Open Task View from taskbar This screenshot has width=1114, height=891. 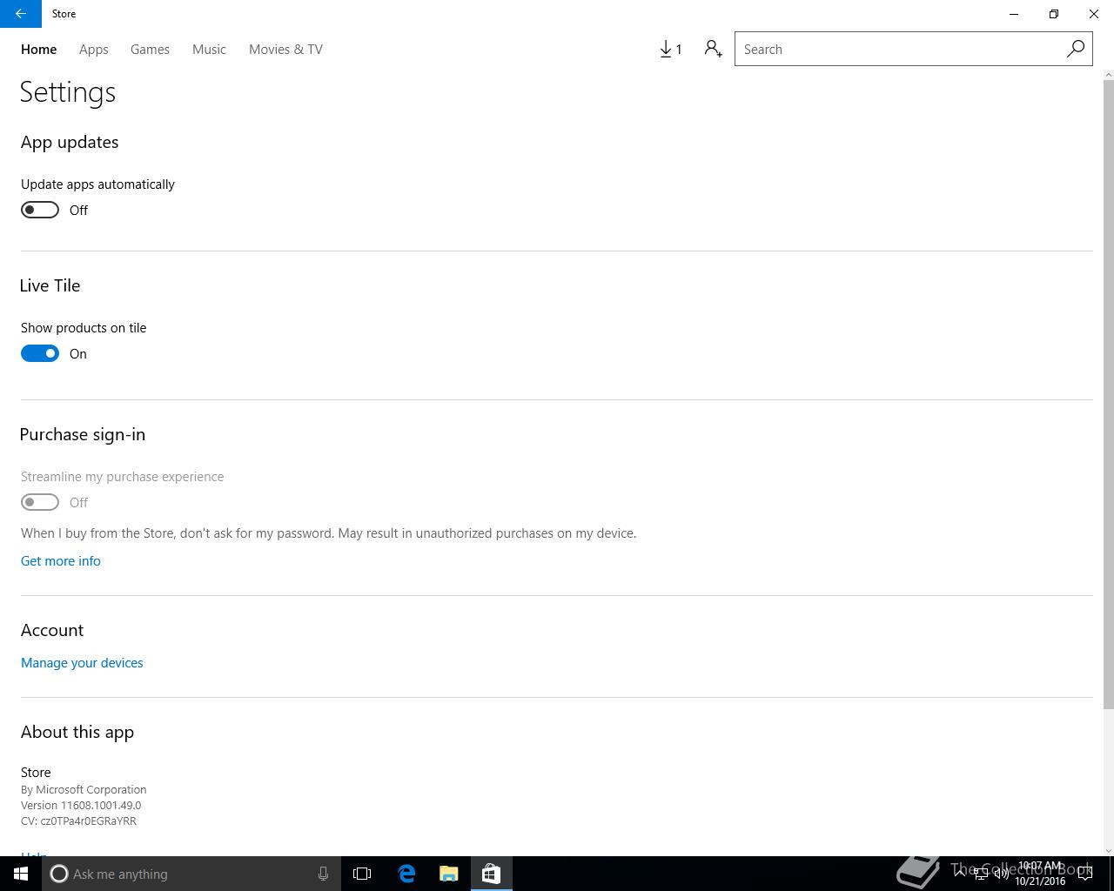[x=362, y=874]
